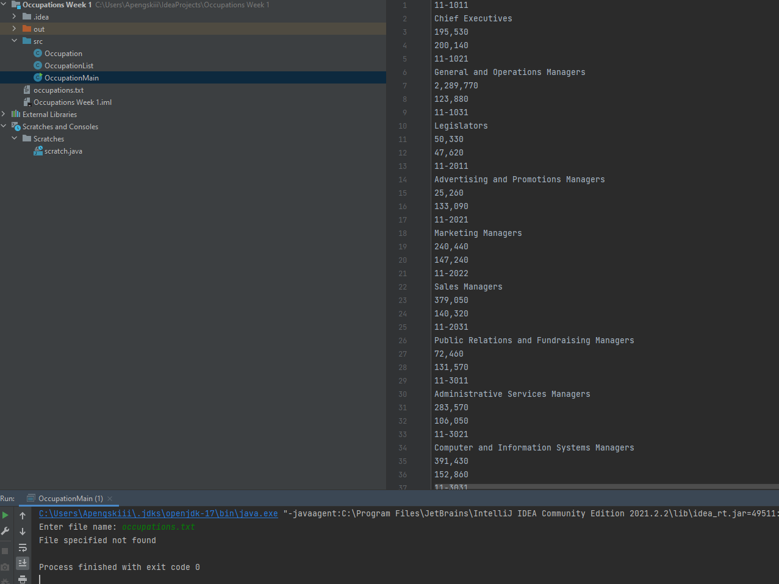Go down the stack trace arrow

pyautogui.click(x=23, y=532)
